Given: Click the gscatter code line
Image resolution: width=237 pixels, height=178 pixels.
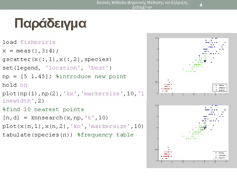Looking at the screenshot, I should 57,59.
